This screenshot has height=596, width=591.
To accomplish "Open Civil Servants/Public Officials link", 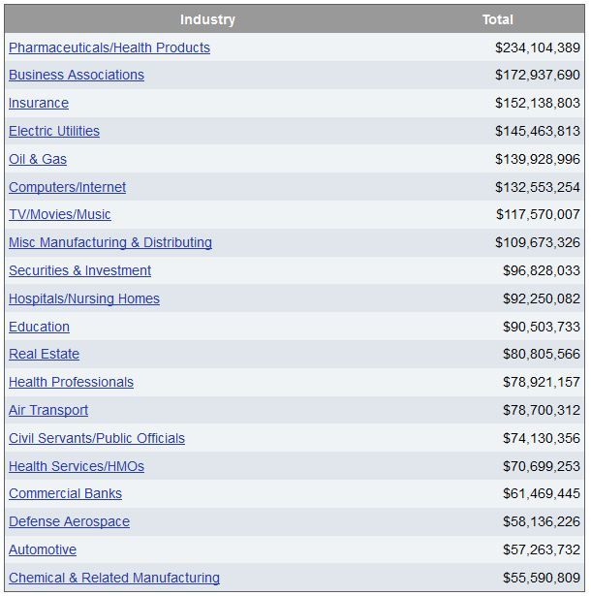I will [97, 439].
